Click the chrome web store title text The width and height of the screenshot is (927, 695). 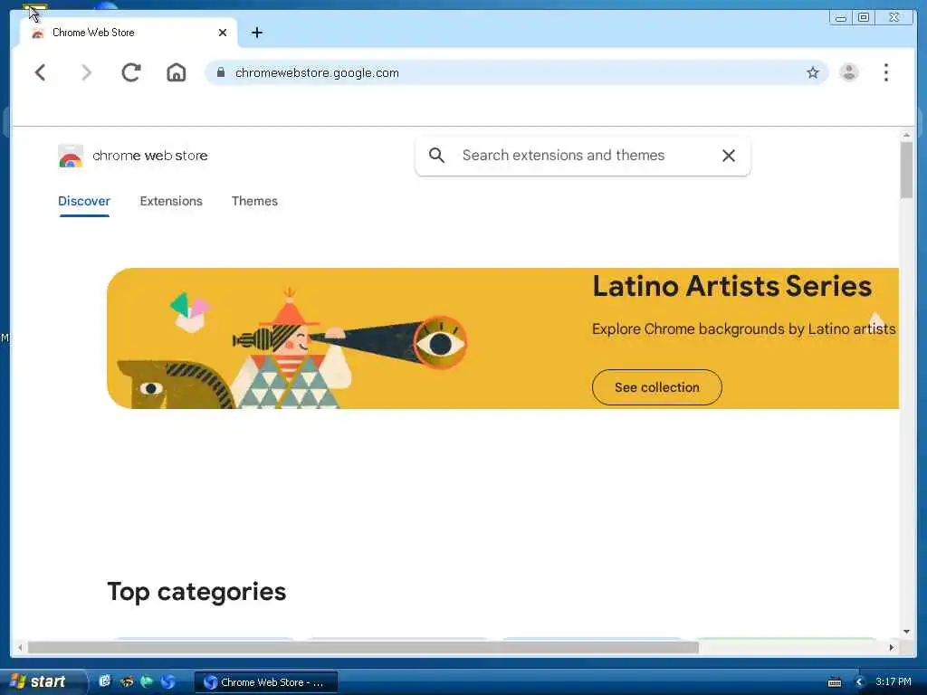(150, 156)
